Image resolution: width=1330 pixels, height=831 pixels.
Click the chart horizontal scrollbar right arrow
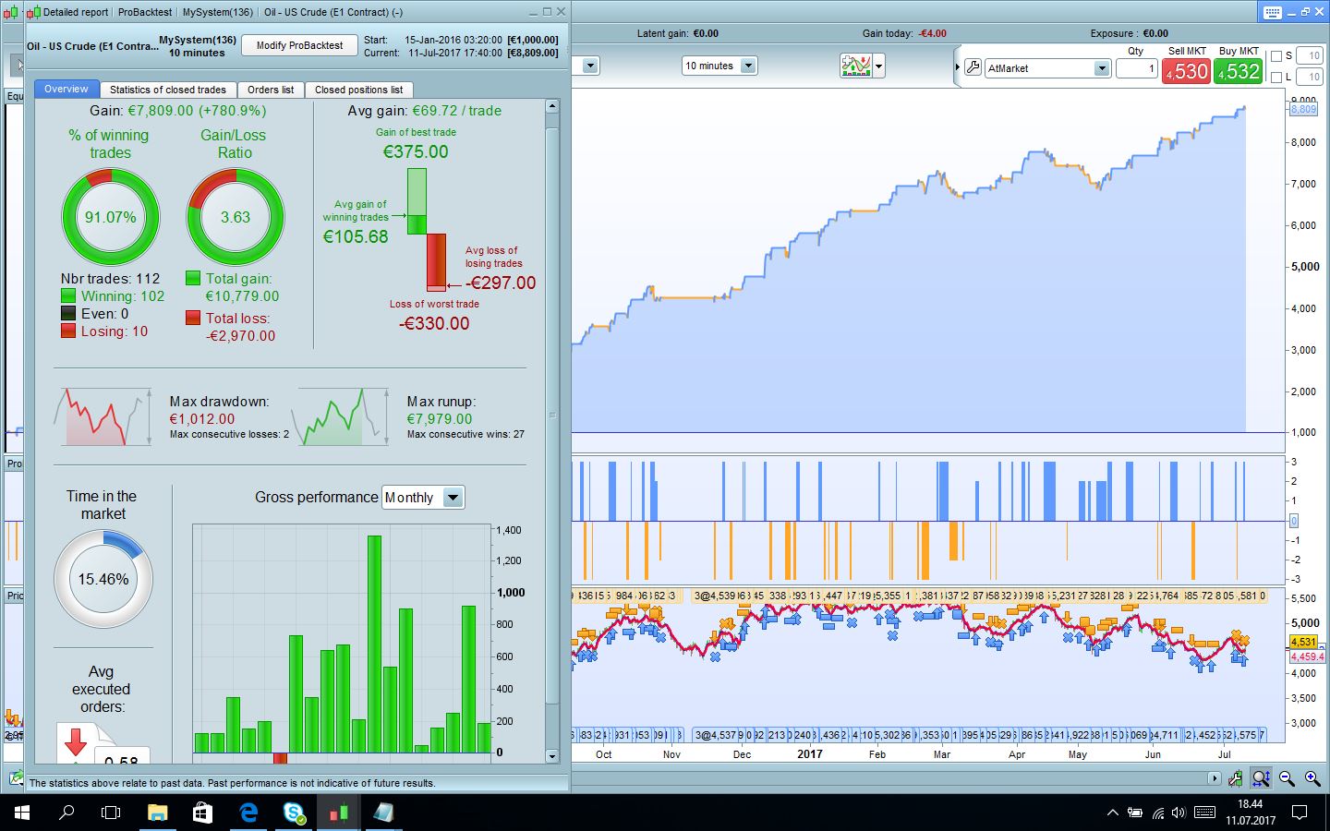[x=1214, y=778]
